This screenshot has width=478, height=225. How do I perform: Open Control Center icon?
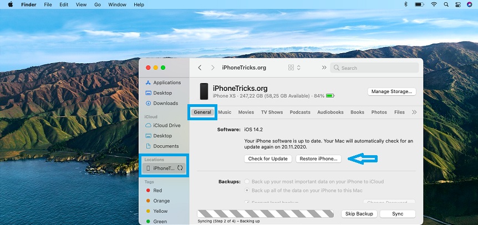click(458, 4)
